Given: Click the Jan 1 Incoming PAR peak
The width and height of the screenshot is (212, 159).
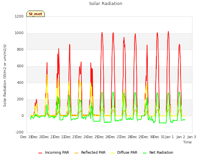Looking at the screenshot, I should click(168, 32).
